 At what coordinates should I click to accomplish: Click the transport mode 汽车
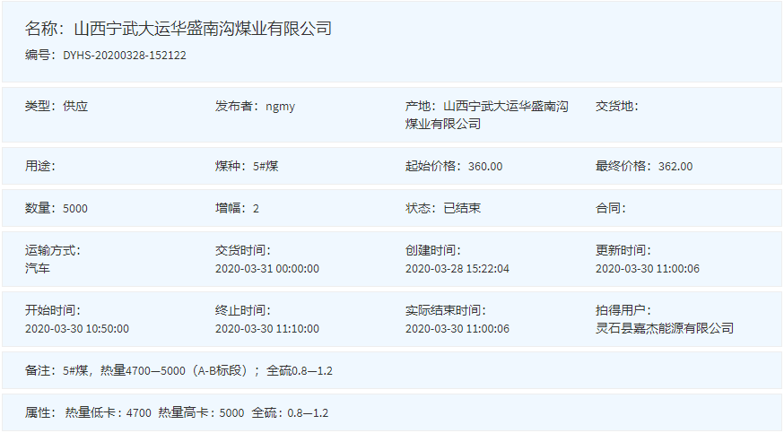(38, 268)
